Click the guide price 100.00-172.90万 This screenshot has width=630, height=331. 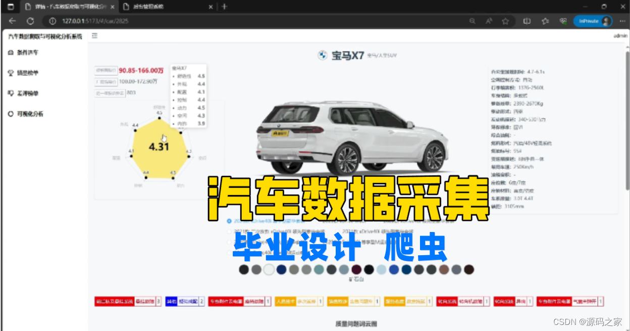coord(138,81)
